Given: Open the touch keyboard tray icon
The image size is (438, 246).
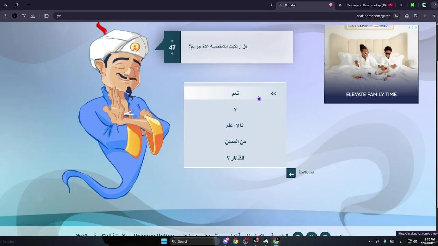Looking at the screenshot, I should (x=392, y=241).
